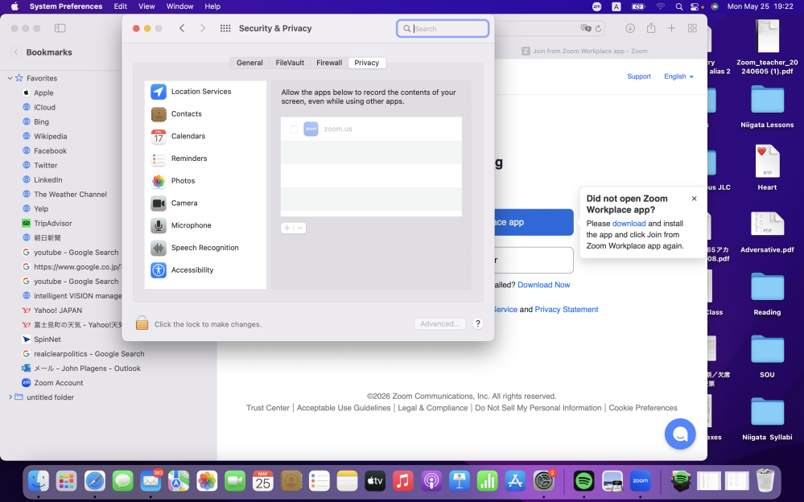The height and width of the screenshot is (502, 804).
Task: Open the View menu
Action: pyautogui.click(x=146, y=6)
